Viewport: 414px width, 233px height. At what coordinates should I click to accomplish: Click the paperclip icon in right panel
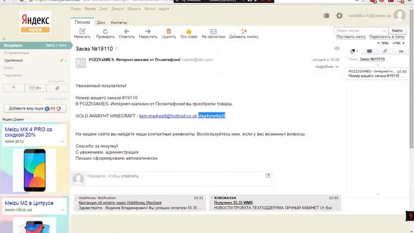(x=385, y=51)
